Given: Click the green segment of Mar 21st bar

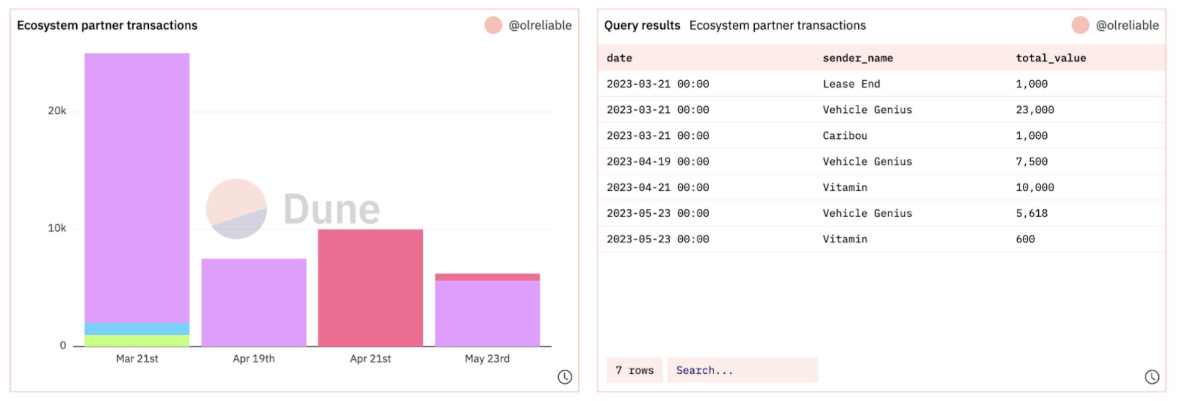Looking at the screenshot, I should point(137,341).
